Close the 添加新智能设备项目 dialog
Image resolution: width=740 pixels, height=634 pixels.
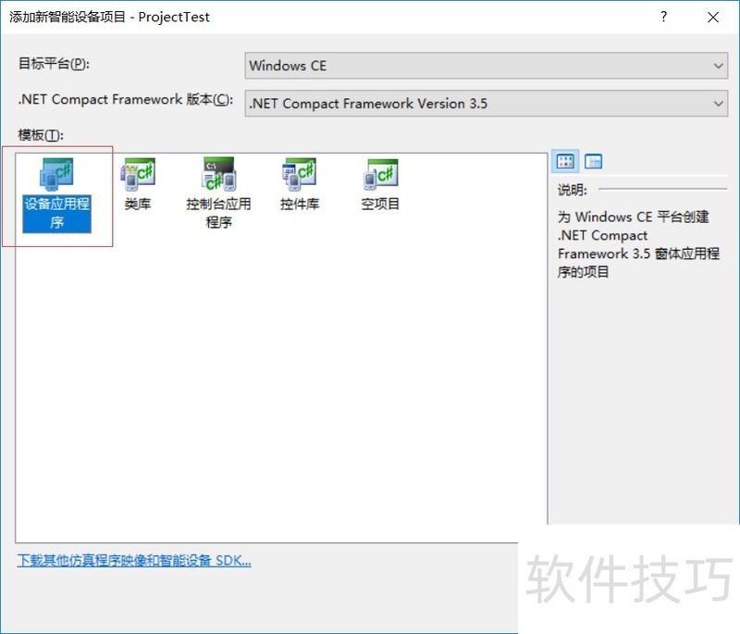[x=713, y=17]
